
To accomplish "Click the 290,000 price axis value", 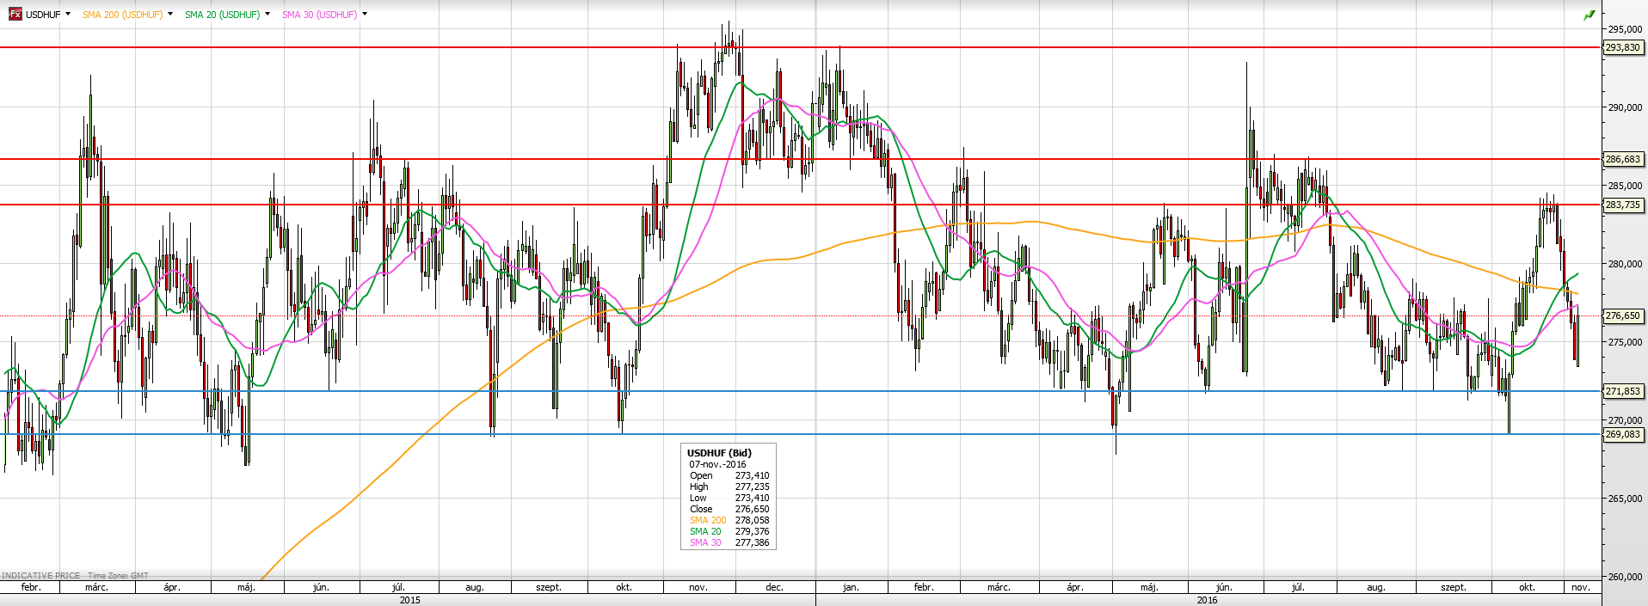I will click(1625, 107).
